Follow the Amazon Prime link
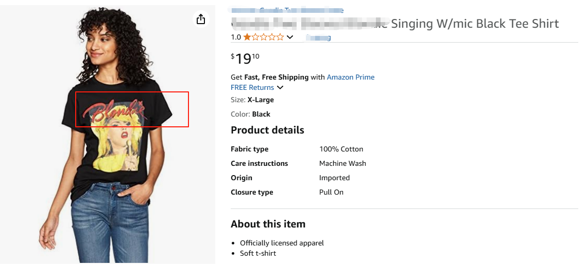The height and width of the screenshot is (267, 586). coord(351,77)
